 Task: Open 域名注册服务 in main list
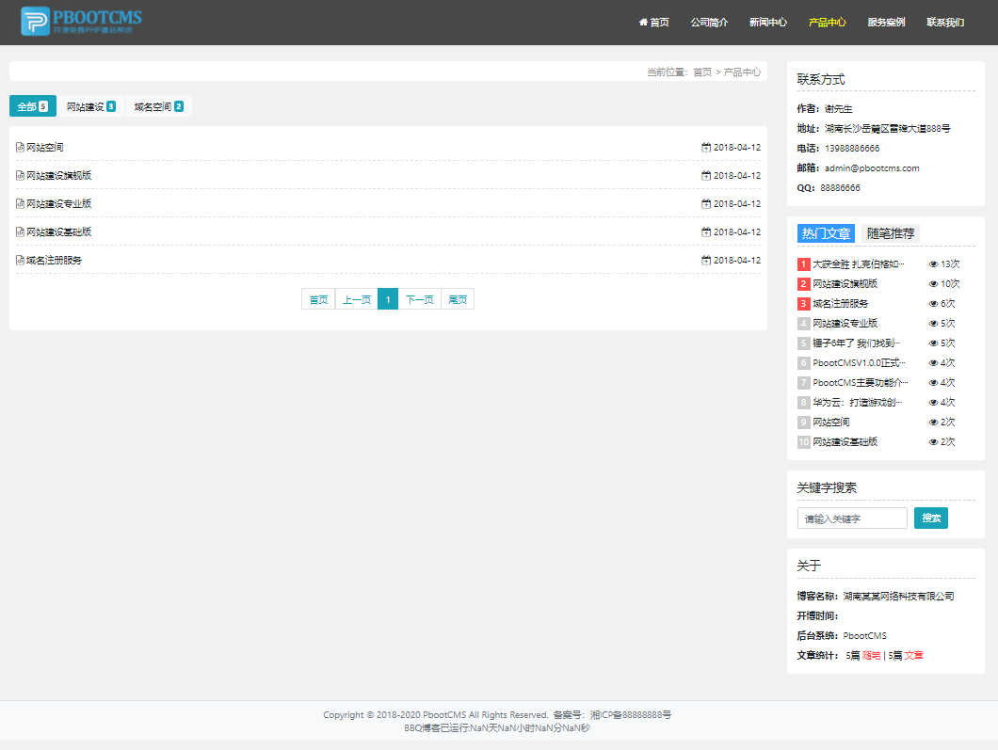click(x=54, y=260)
